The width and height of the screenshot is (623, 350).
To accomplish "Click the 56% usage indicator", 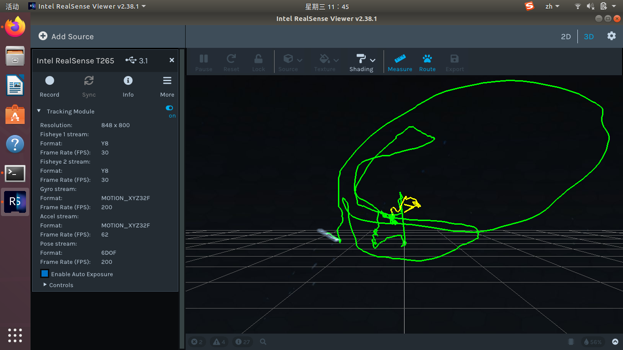I will click(x=592, y=342).
